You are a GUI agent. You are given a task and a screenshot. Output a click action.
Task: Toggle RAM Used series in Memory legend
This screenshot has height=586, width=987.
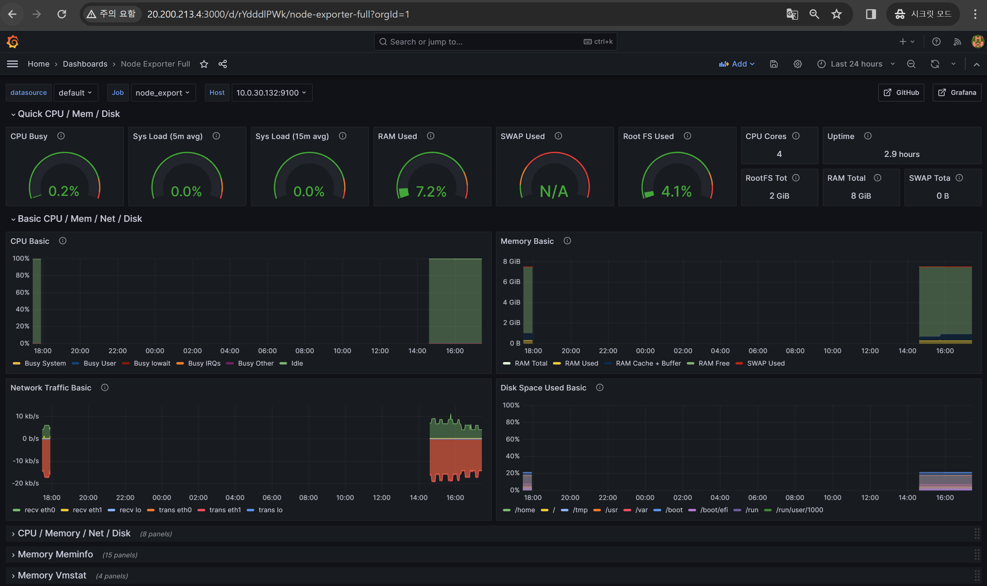point(581,363)
